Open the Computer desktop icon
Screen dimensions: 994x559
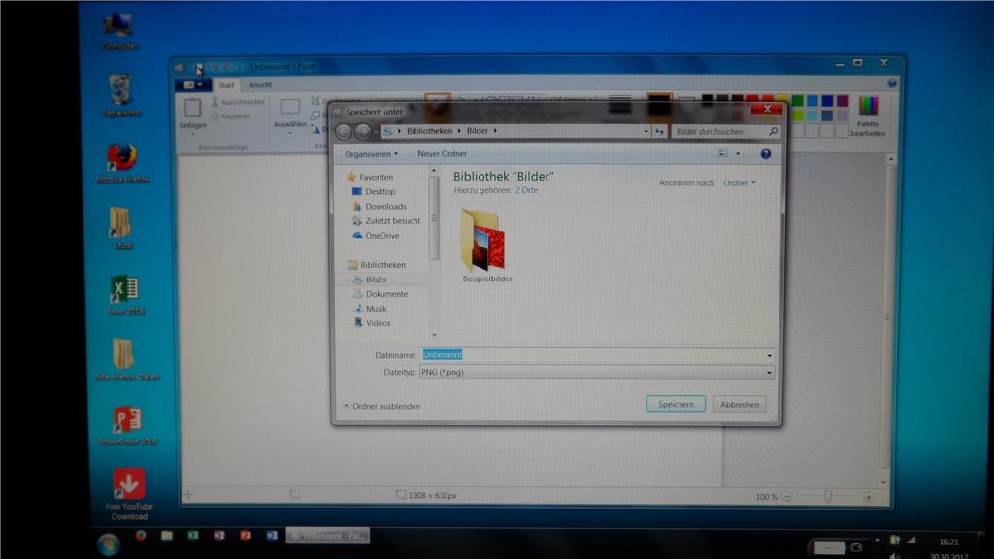[x=119, y=32]
